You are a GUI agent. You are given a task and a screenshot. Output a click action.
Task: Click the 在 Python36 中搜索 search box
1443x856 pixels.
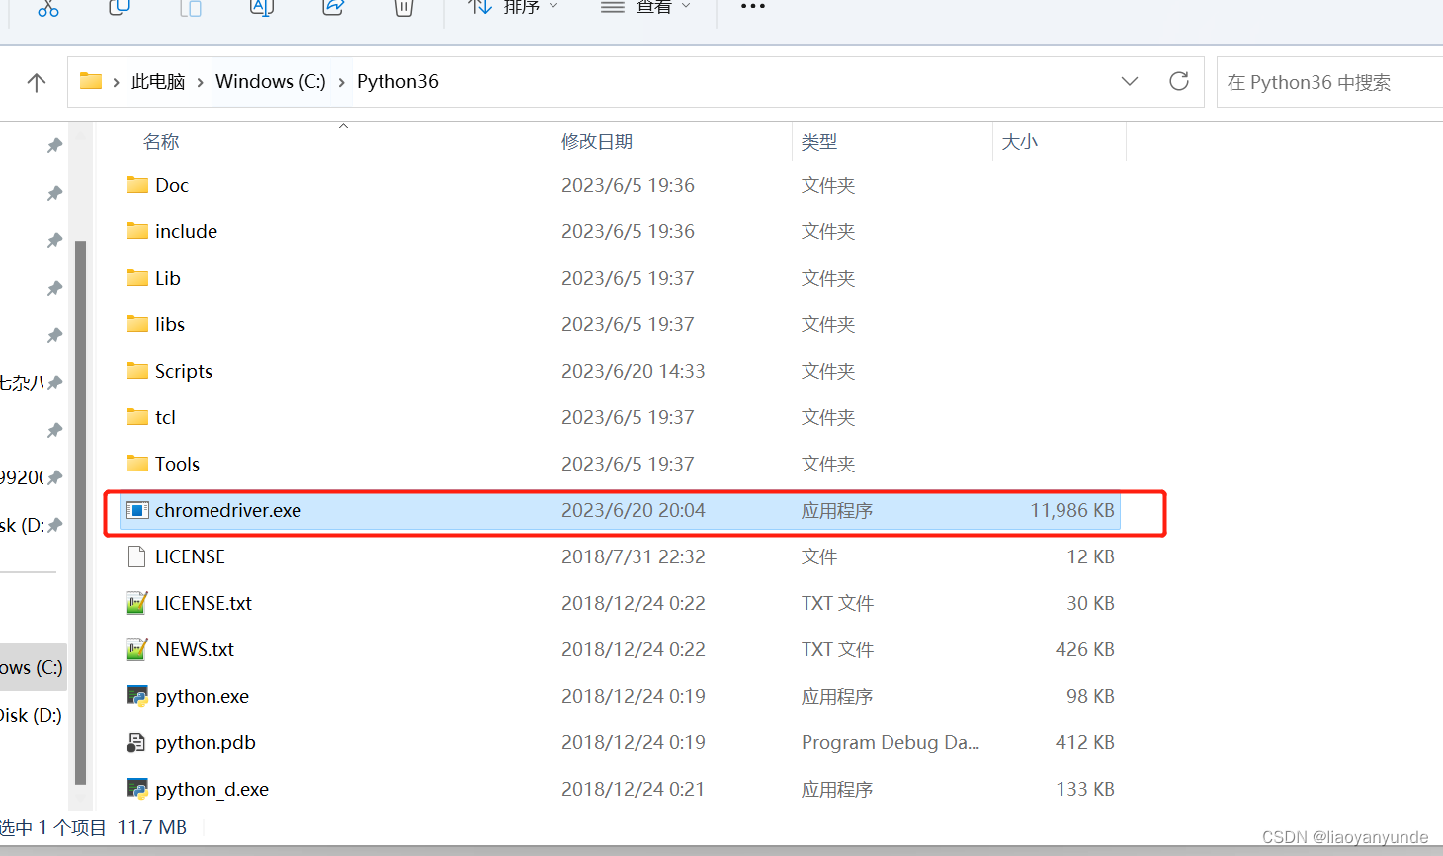(1329, 82)
